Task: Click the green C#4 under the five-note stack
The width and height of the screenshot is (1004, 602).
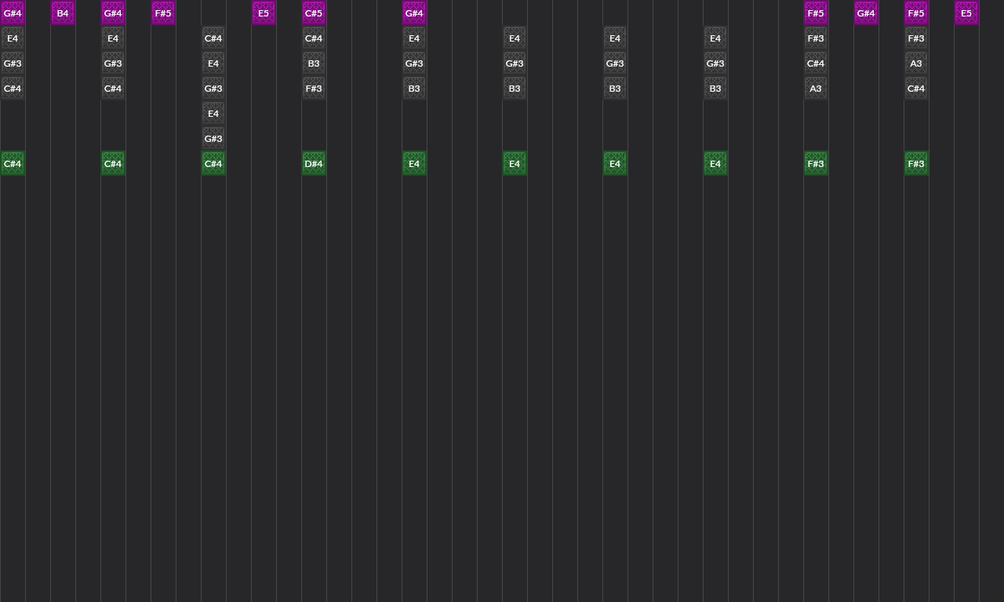Action: tap(213, 164)
